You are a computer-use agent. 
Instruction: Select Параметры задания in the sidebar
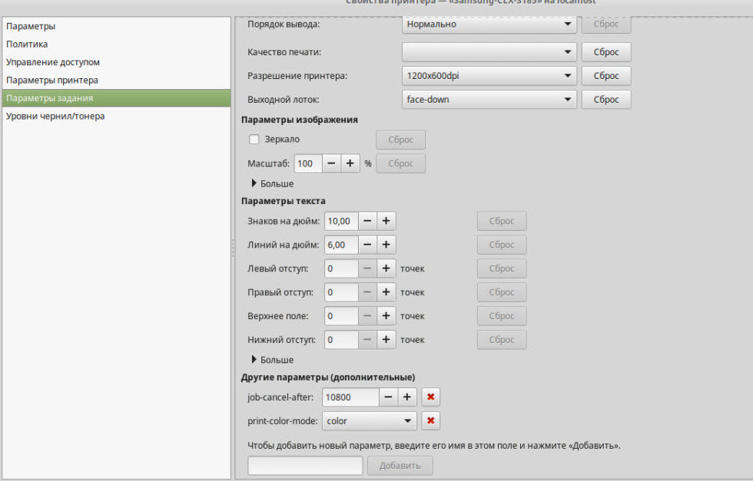pyautogui.click(x=116, y=98)
